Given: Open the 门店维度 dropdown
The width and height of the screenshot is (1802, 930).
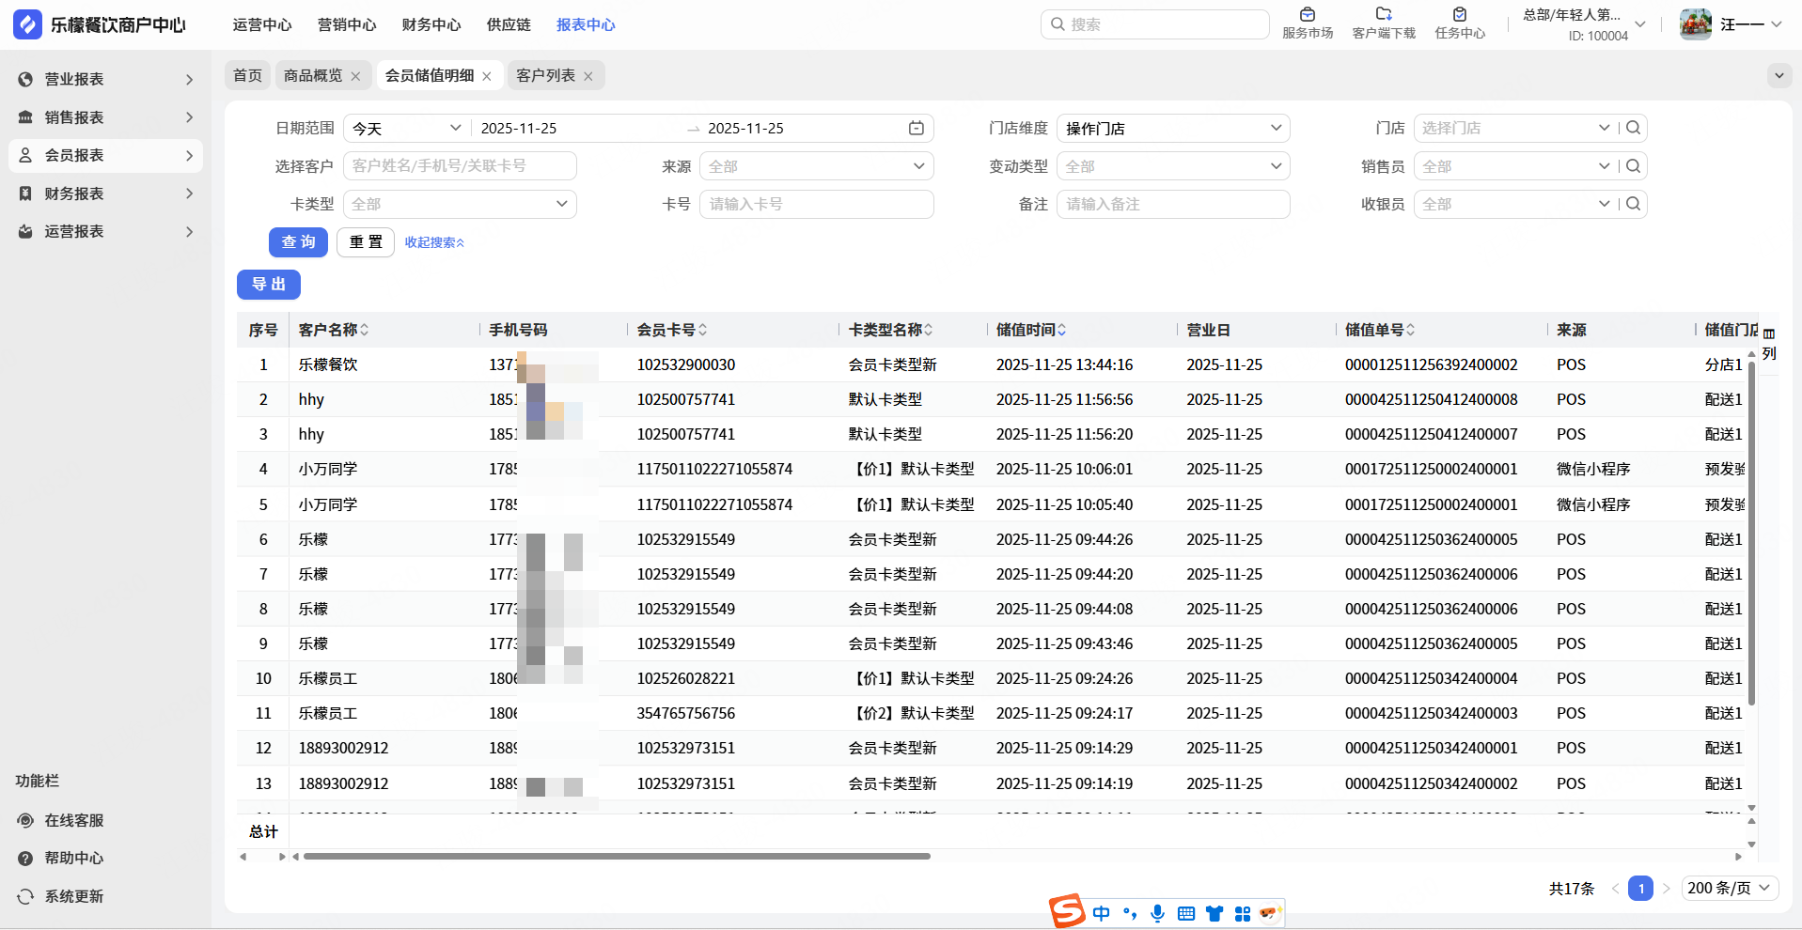Looking at the screenshot, I should click(x=1172, y=129).
